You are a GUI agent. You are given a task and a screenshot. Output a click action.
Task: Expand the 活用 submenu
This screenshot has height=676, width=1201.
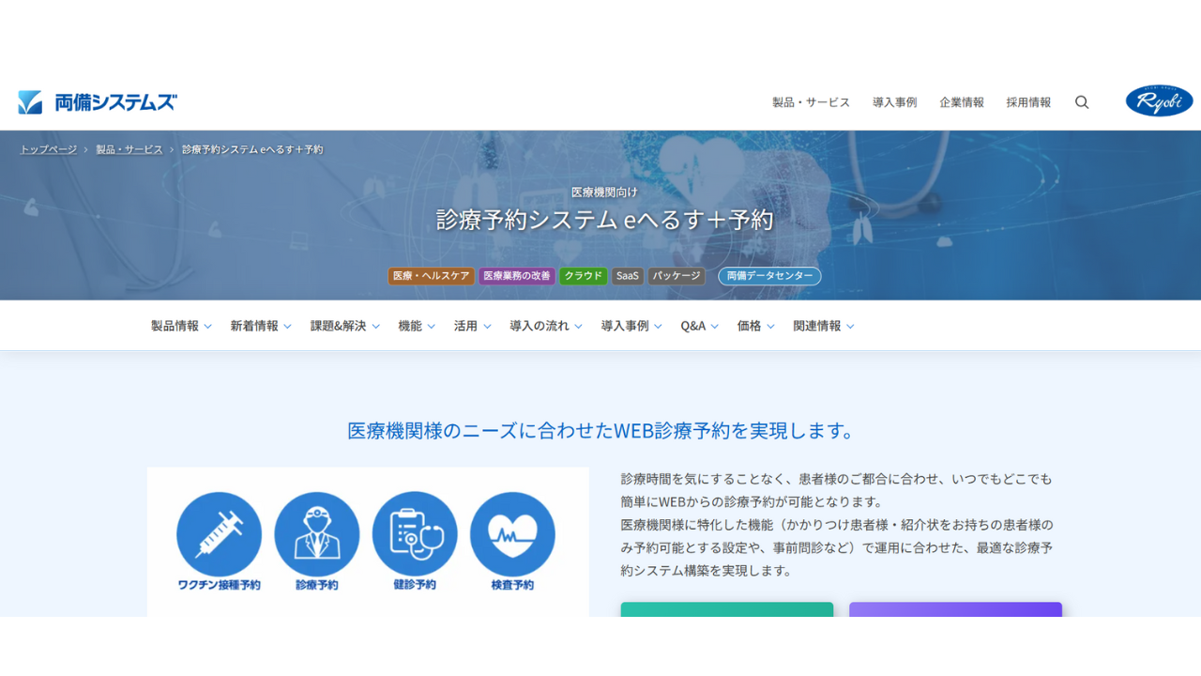click(473, 326)
